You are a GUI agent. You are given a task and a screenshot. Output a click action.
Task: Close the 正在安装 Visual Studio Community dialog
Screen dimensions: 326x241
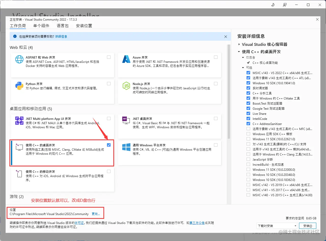click(x=317, y=19)
